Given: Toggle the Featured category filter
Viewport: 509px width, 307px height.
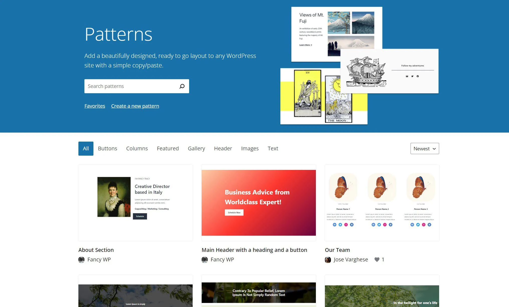Looking at the screenshot, I should [168, 148].
